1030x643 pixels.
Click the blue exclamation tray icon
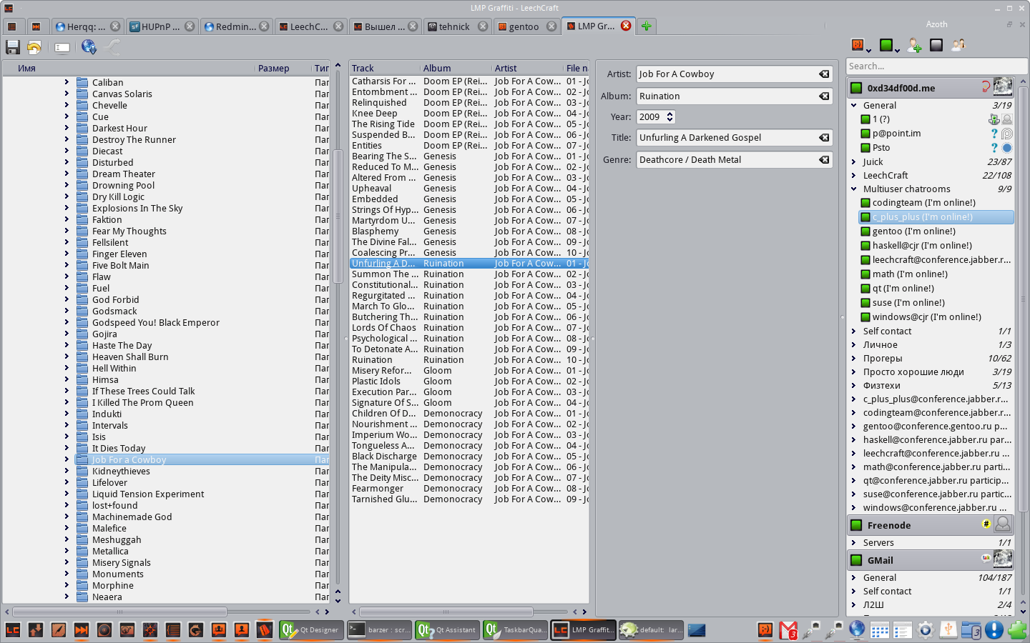point(994,630)
